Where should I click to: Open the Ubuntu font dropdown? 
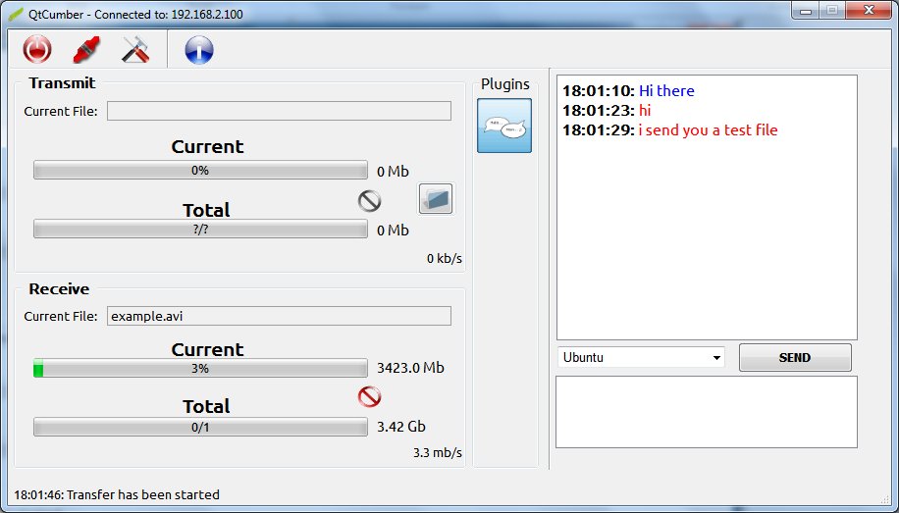click(641, 357)
